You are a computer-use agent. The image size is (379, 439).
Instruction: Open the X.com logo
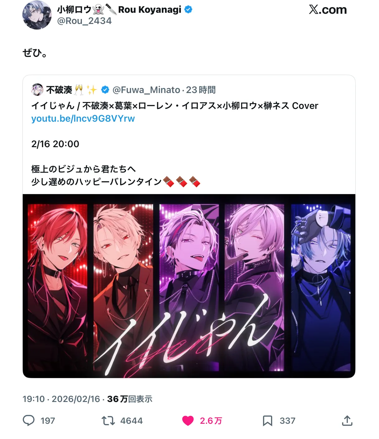point(328,10)
